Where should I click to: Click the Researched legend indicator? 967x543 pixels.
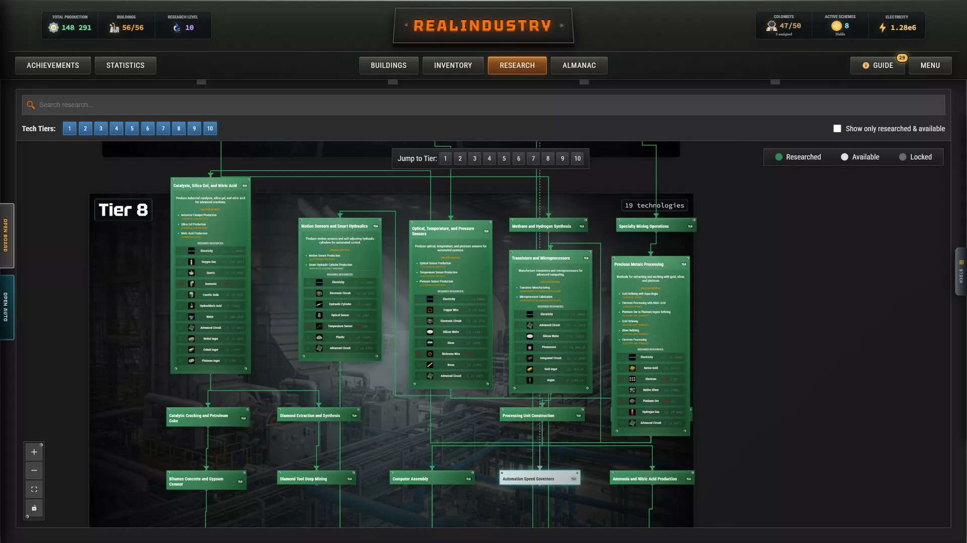[779, 157]
